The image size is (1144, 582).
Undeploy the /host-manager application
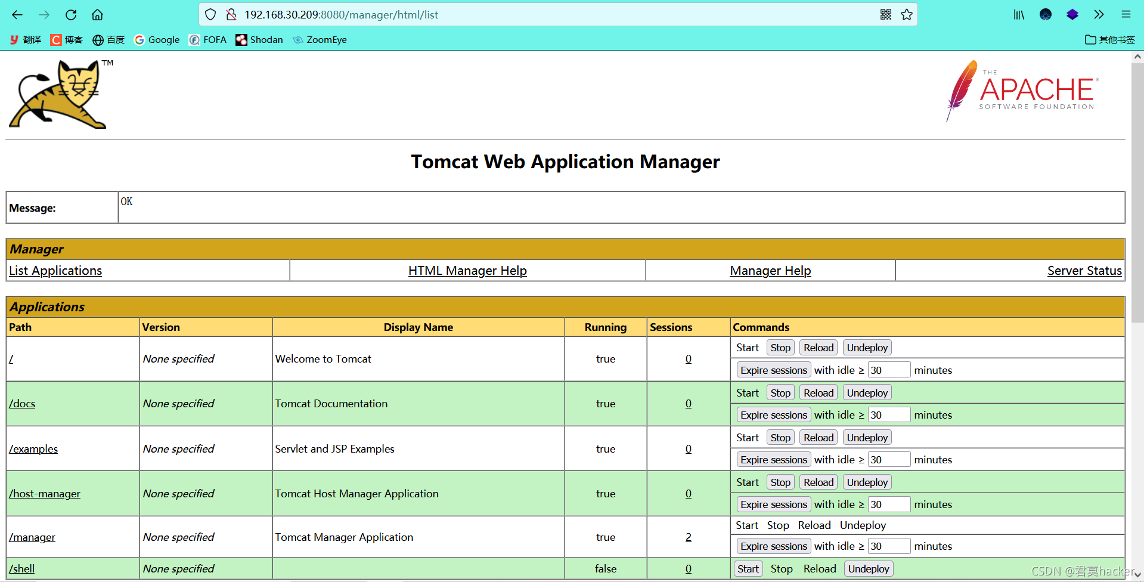pos(867,482)
